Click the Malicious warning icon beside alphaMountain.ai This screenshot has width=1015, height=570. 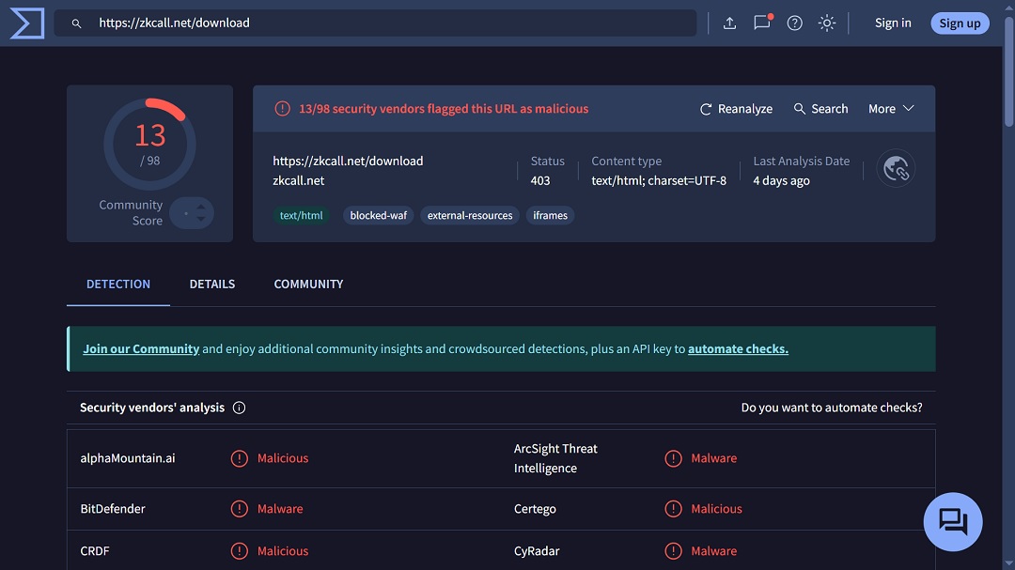240,458
